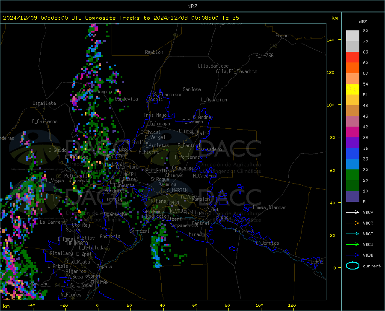Image resolution: width=385 pixels, height=311 pixels.
Task: Click the cyan 'current' ellipse symbol
Action: click(352, 266)
